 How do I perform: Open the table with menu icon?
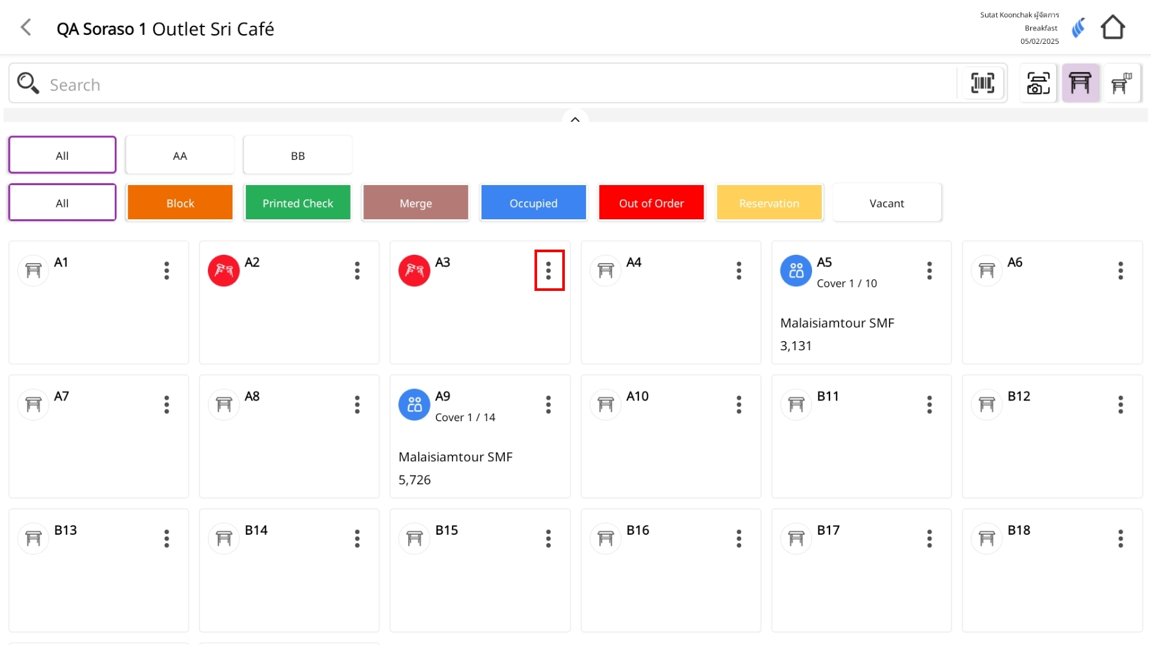tap(1121, 83)
